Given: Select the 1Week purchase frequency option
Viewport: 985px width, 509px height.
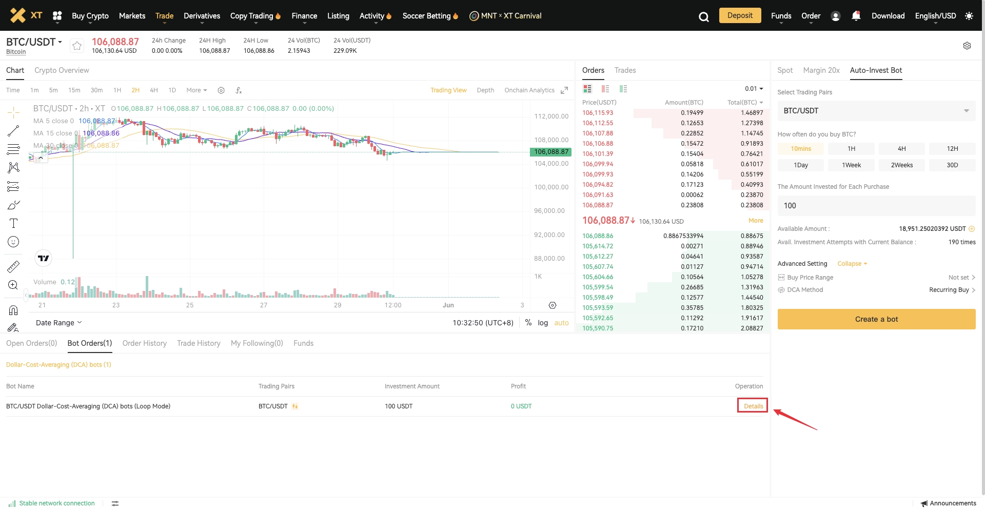Looking at the screenshot, I should coord(851,165).
